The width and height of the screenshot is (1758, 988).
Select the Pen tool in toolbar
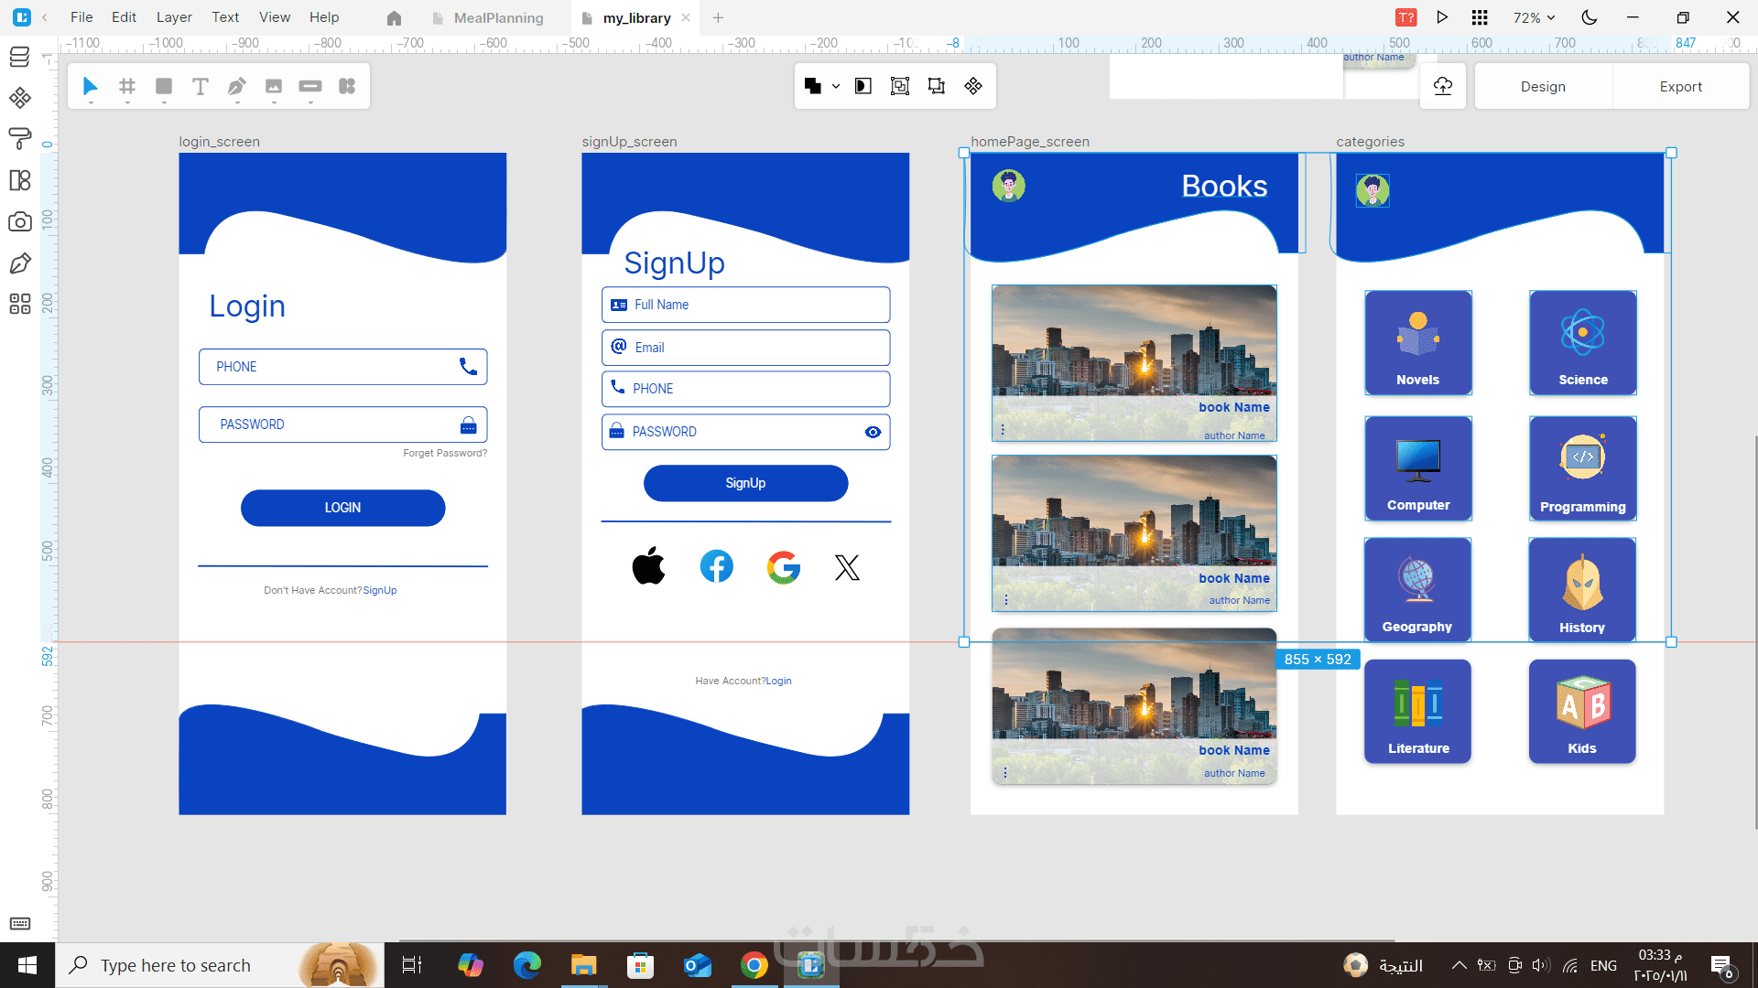(x=236, y=86)
